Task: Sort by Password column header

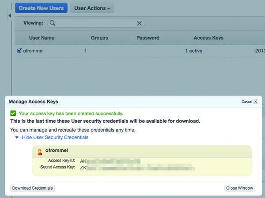Action: pos(148,38)
